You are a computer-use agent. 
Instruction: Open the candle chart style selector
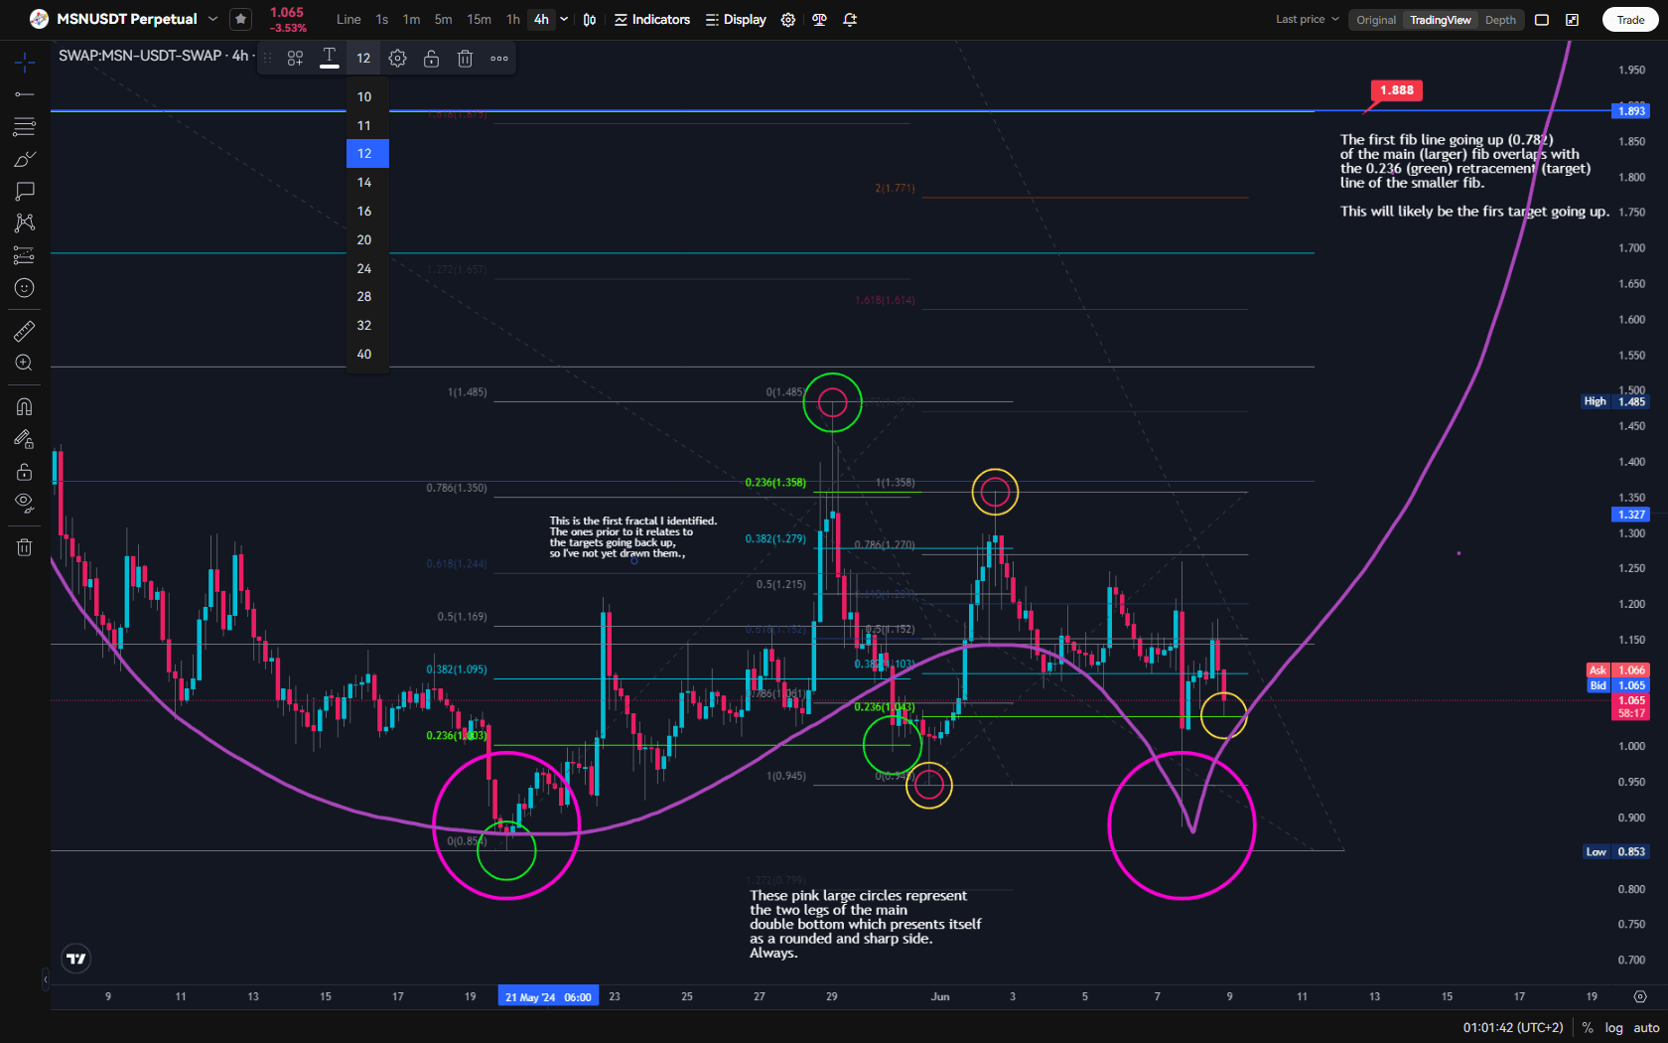click(x=590, y=19)
